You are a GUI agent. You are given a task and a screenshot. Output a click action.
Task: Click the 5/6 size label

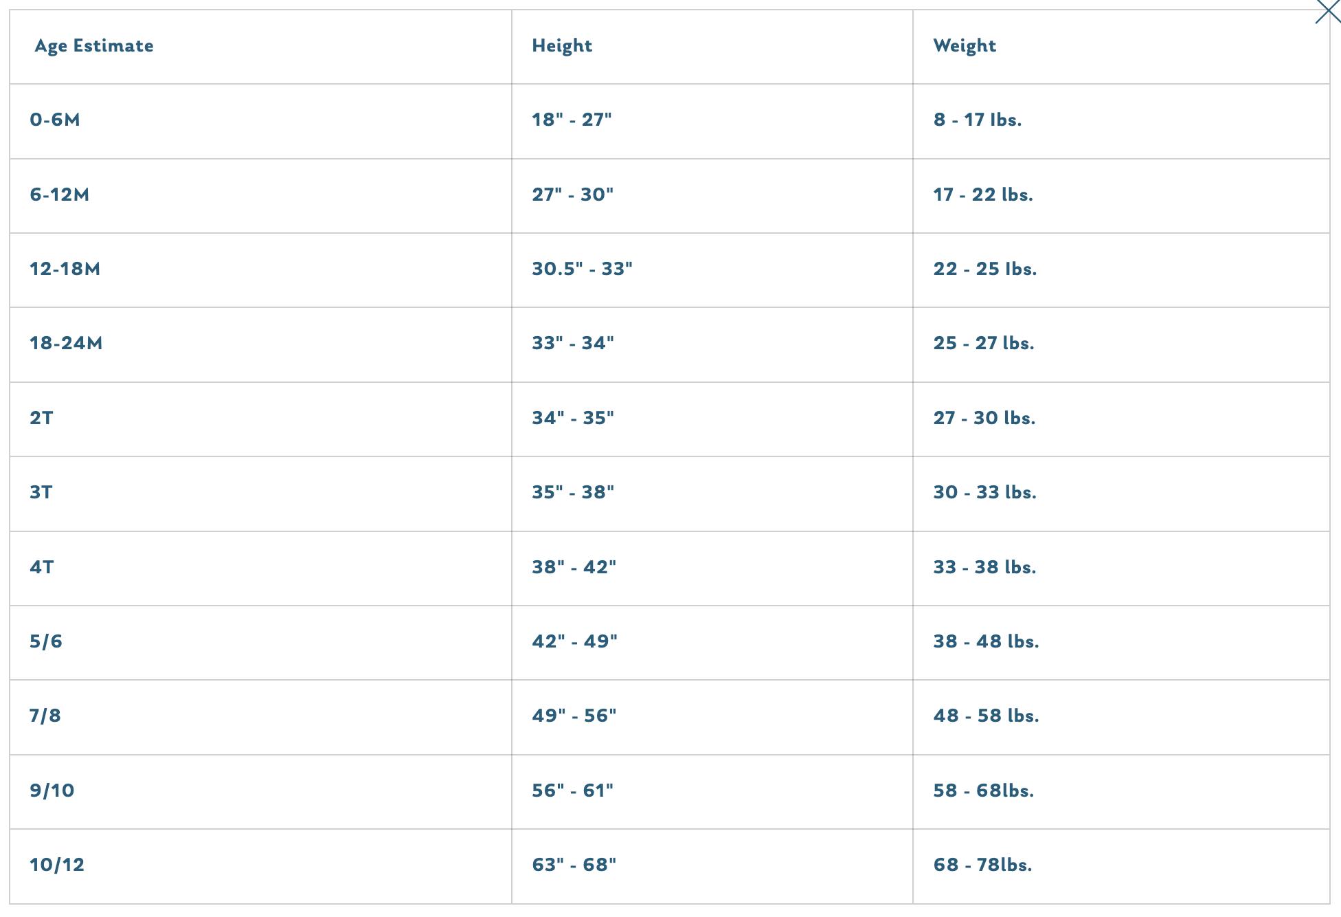(46, 641)
